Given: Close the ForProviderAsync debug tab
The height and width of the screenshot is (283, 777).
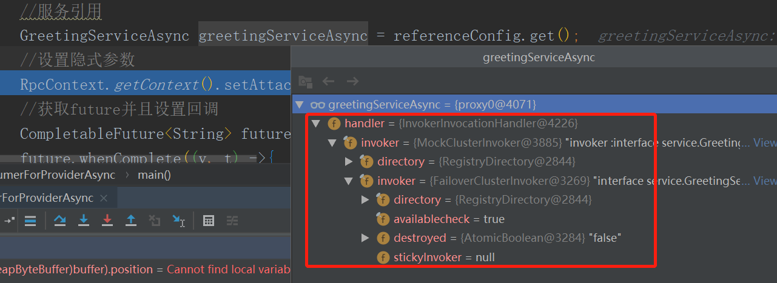Looking at the screenshot, I should click(104, 198).
